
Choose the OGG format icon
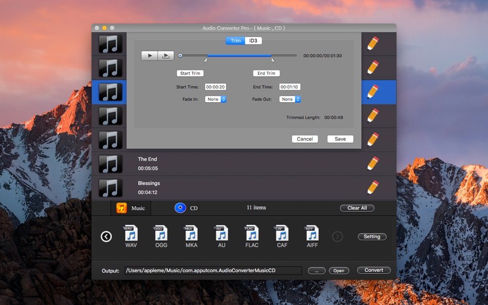tap(161, 235)
